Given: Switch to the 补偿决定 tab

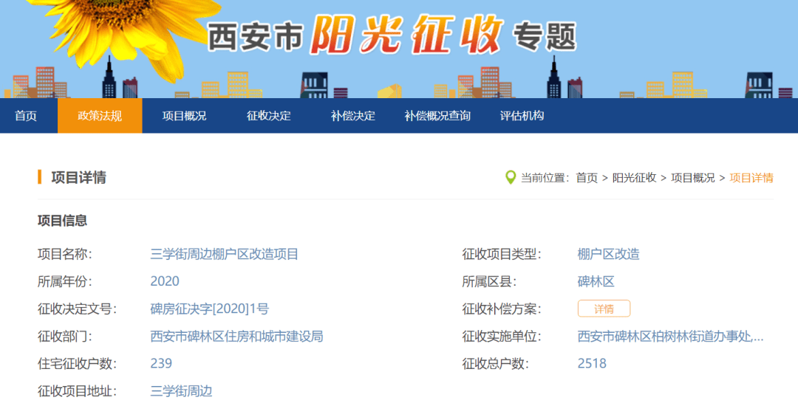Looking at the screenshot, I should click(x=352, y=116).
